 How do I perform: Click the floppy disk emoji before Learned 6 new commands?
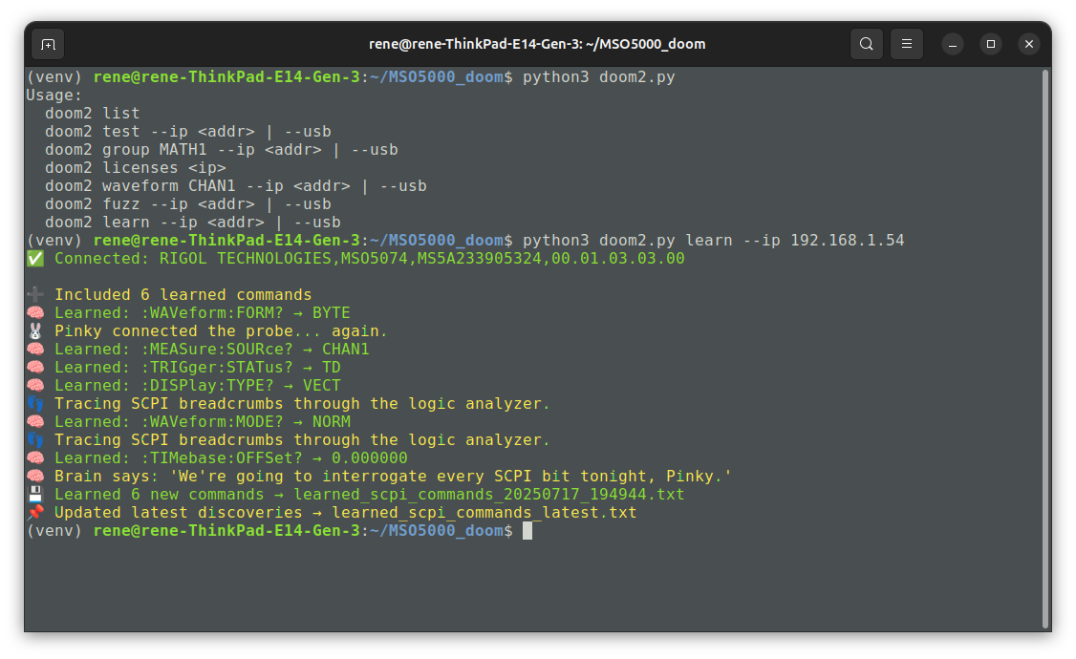point(35,495)
